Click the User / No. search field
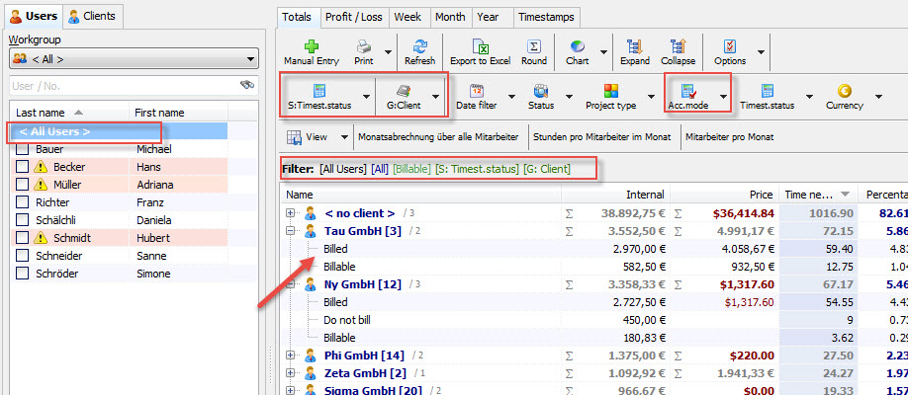 (119, 86)
